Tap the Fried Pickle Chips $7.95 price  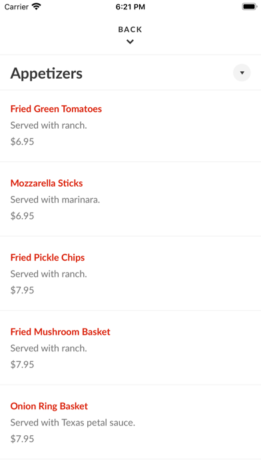pos(22,290)
